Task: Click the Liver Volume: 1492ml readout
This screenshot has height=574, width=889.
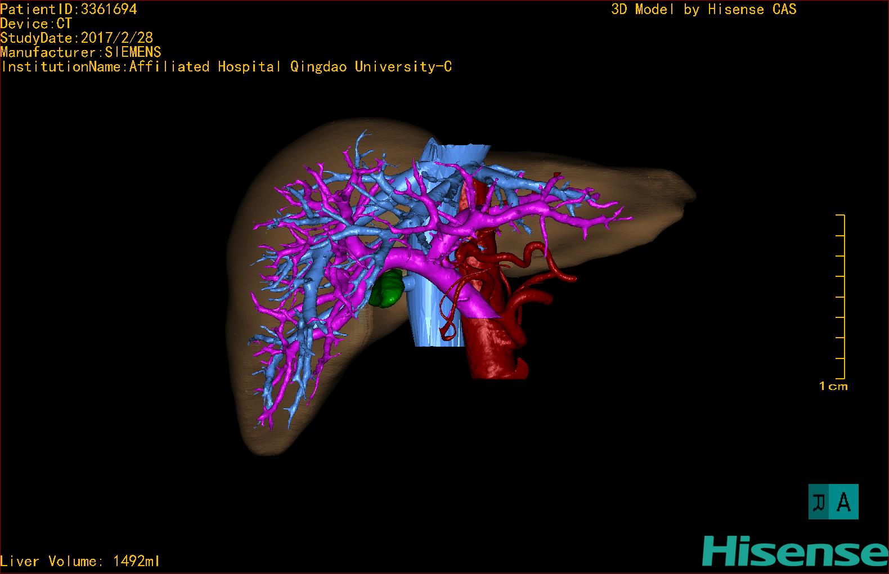Action: pos(80,561)
